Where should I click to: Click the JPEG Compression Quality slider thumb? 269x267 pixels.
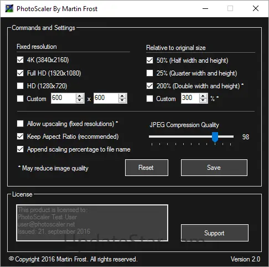click(x=215, y=137)
